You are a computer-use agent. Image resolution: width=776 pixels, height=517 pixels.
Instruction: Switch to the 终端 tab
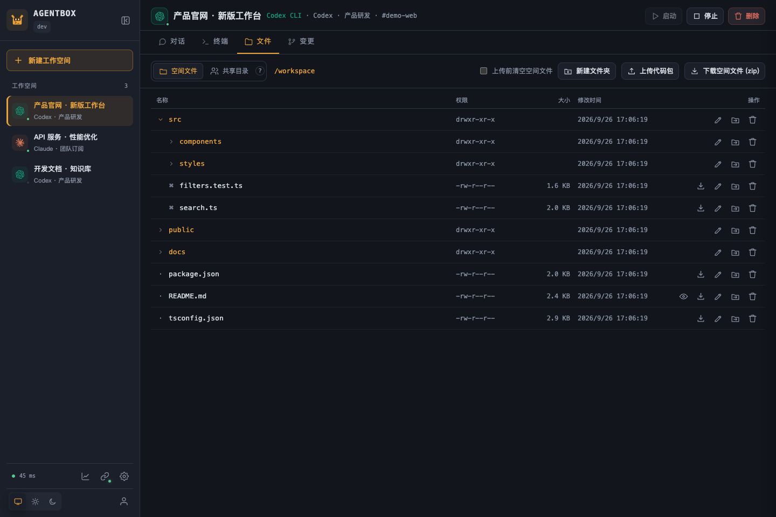(215, 41)
